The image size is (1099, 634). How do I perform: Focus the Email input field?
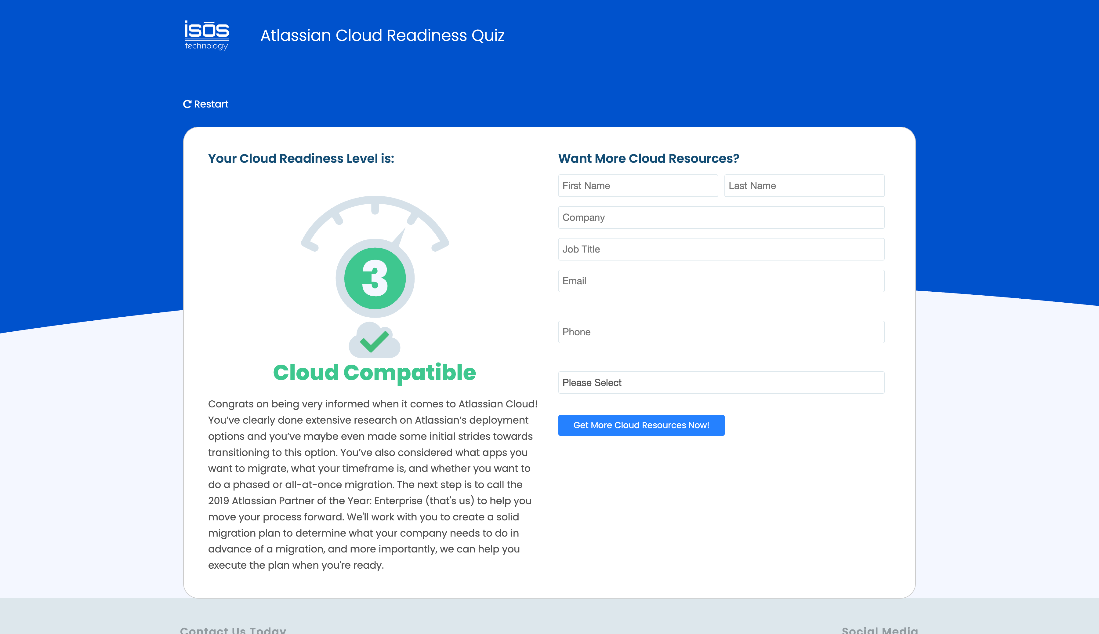pos(721,281)
